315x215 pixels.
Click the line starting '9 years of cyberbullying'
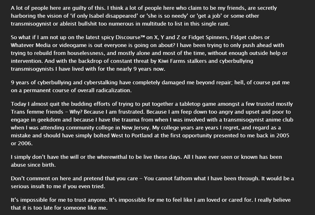150,82
